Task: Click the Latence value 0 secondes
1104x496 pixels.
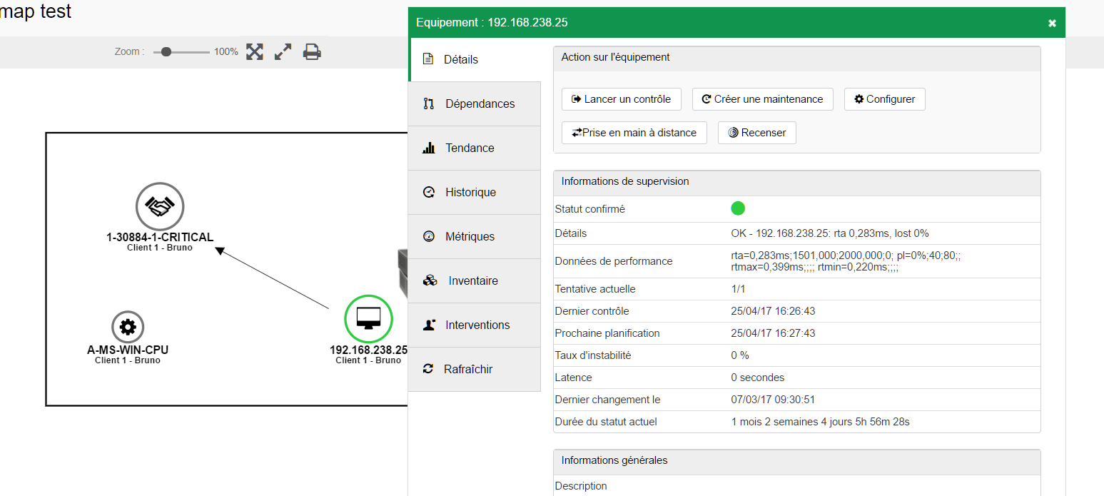Action: [757, 378]
